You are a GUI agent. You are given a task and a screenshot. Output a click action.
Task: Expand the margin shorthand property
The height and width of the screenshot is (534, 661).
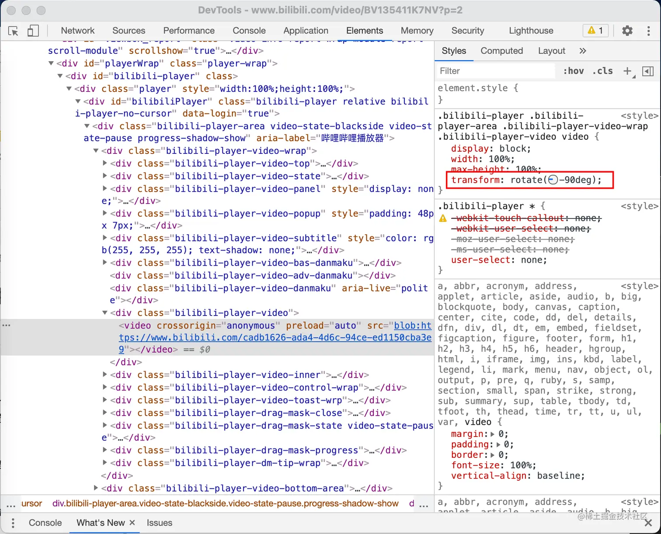[x=493, y=434]
